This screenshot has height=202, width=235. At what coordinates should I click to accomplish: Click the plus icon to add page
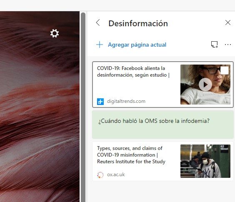click(x=100, y=45)
